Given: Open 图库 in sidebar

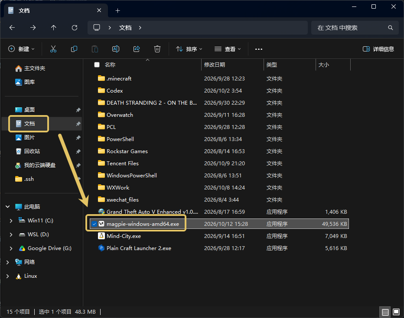Looking at the screenshot, I should [x=25, y=82].
